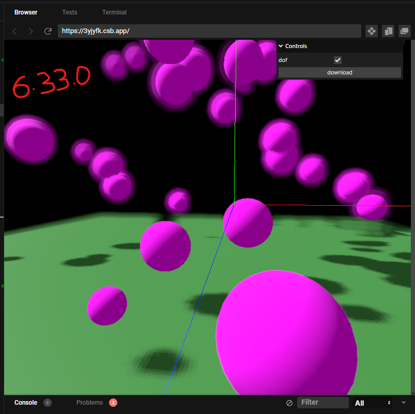
Task: Clear the console with the circle-slash icon
Action: [289, 403]
